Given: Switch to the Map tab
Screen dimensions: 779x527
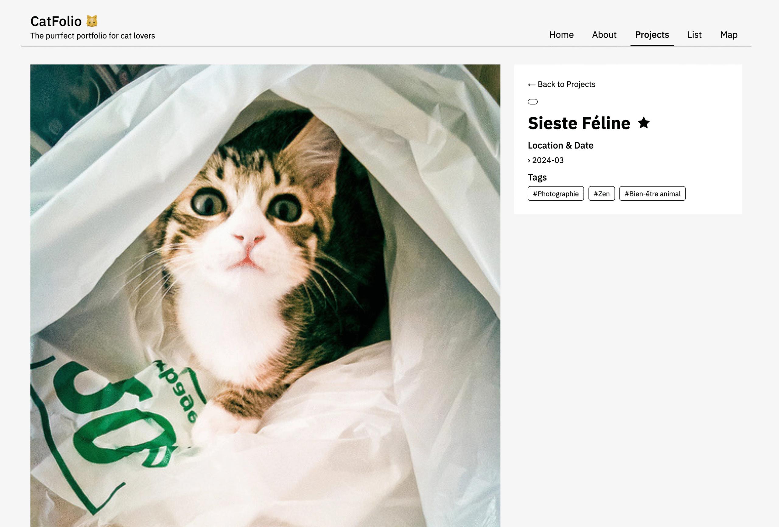Looking at the screenshot, I should (729, 34).
